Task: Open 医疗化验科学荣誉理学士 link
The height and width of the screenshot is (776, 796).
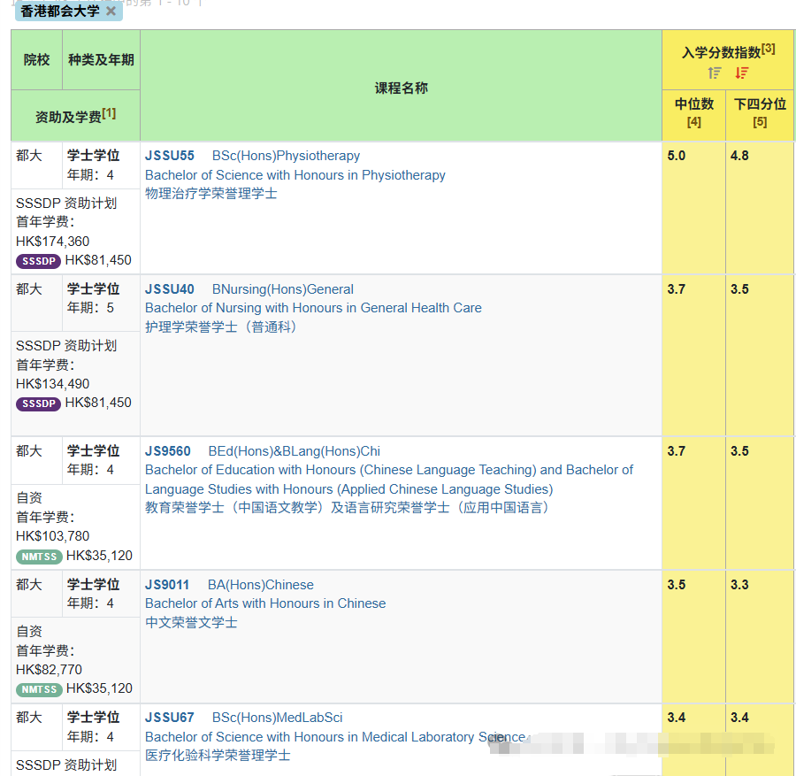Action: click(x=218, y=755)
